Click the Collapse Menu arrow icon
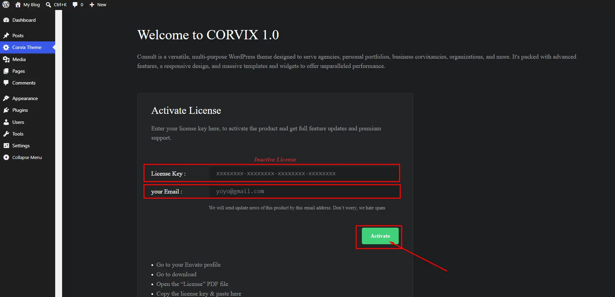 tap(6, 157)
